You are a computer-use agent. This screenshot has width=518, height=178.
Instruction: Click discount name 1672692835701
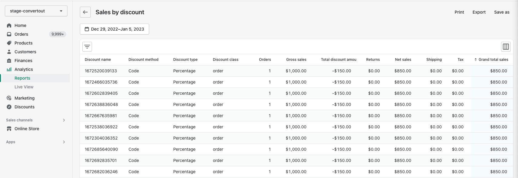(x=101, y=160)
